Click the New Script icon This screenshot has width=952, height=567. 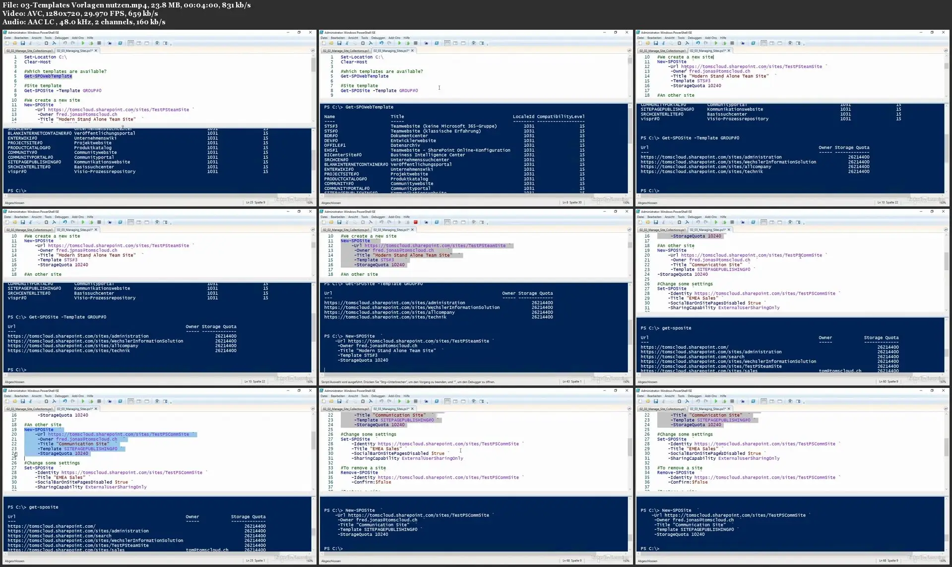pos(7,44)
